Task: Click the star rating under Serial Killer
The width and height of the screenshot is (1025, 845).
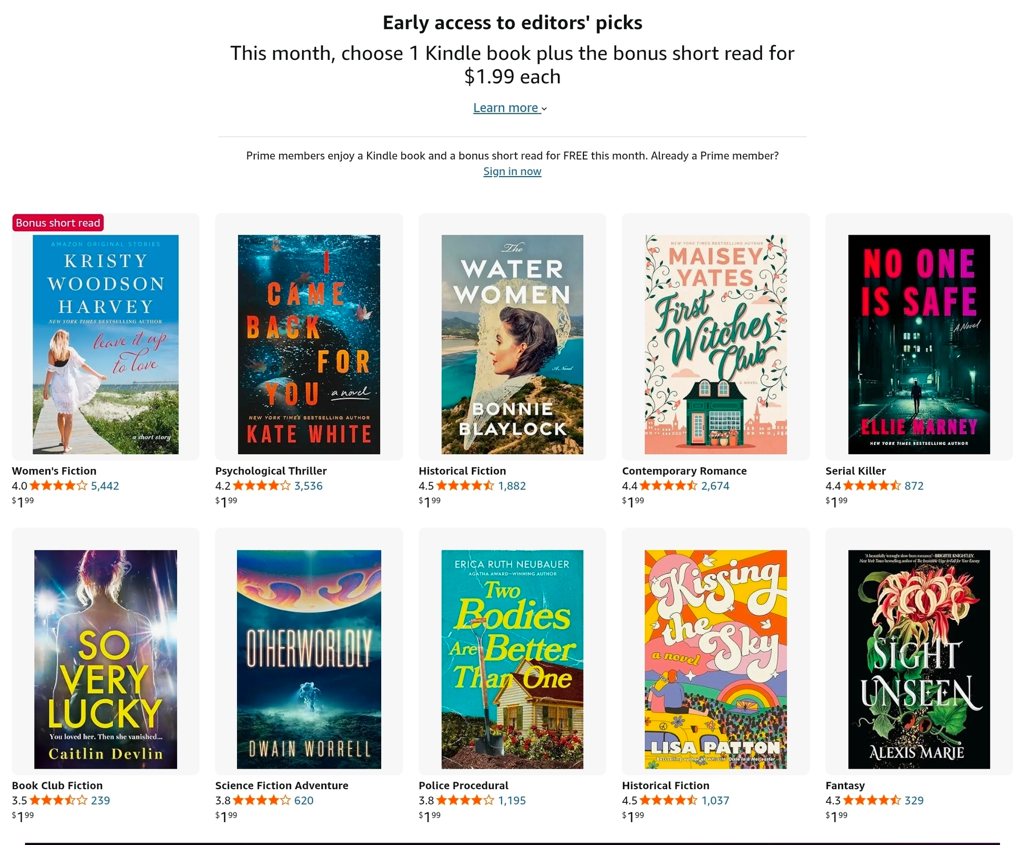Action: click(x=872, y=486)
